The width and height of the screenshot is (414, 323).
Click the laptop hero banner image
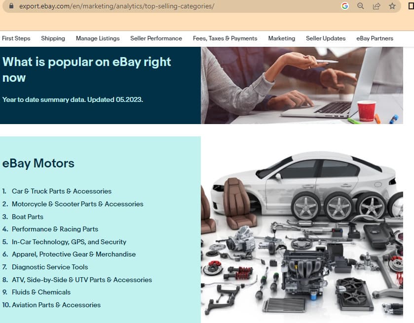302,85
